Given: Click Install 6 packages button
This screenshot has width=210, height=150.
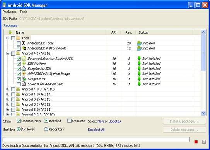Looking at the screenshot, I should pyautogui.click(x=184, y=121).
